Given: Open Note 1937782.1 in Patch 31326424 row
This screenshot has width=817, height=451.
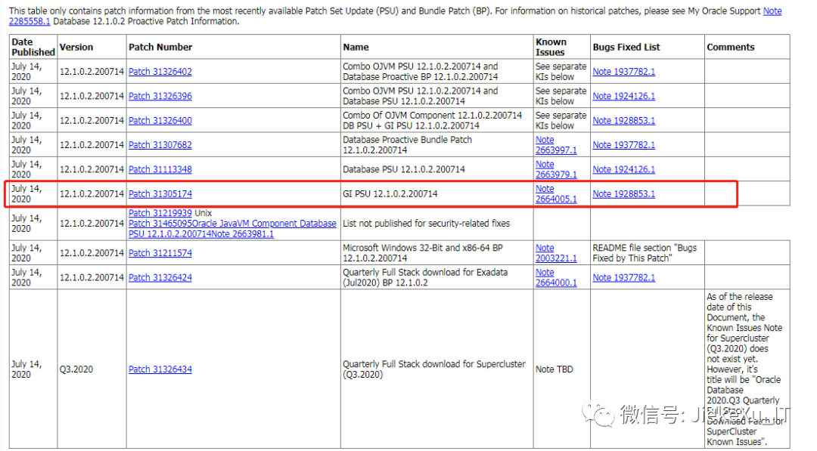Looking at the screenshot, I should point(623,278).
